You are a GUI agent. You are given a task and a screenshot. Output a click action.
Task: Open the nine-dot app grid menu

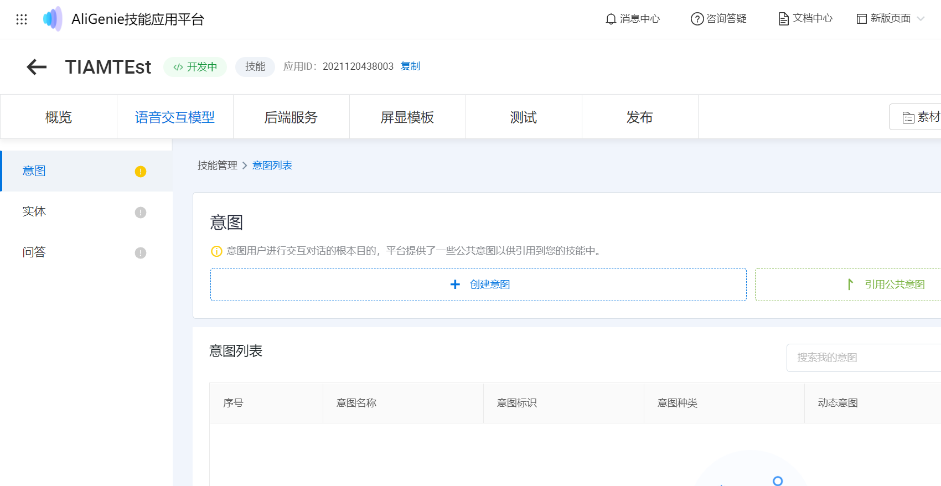22,19
